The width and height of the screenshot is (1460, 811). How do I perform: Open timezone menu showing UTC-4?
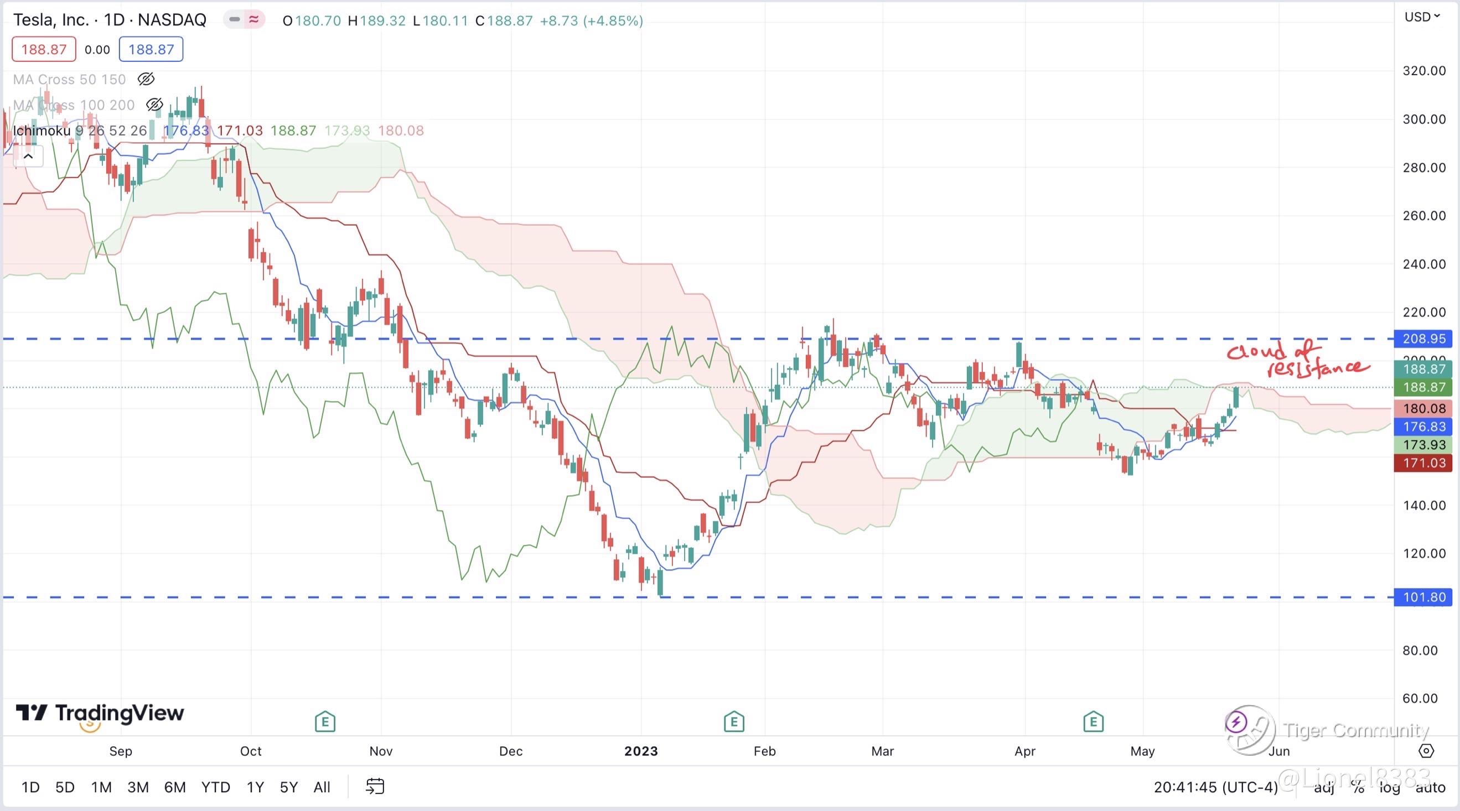(1215, 787)
